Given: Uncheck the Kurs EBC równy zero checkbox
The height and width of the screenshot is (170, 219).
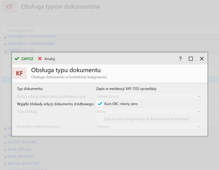Looking at the screenshot, I should tap(100, 104).
